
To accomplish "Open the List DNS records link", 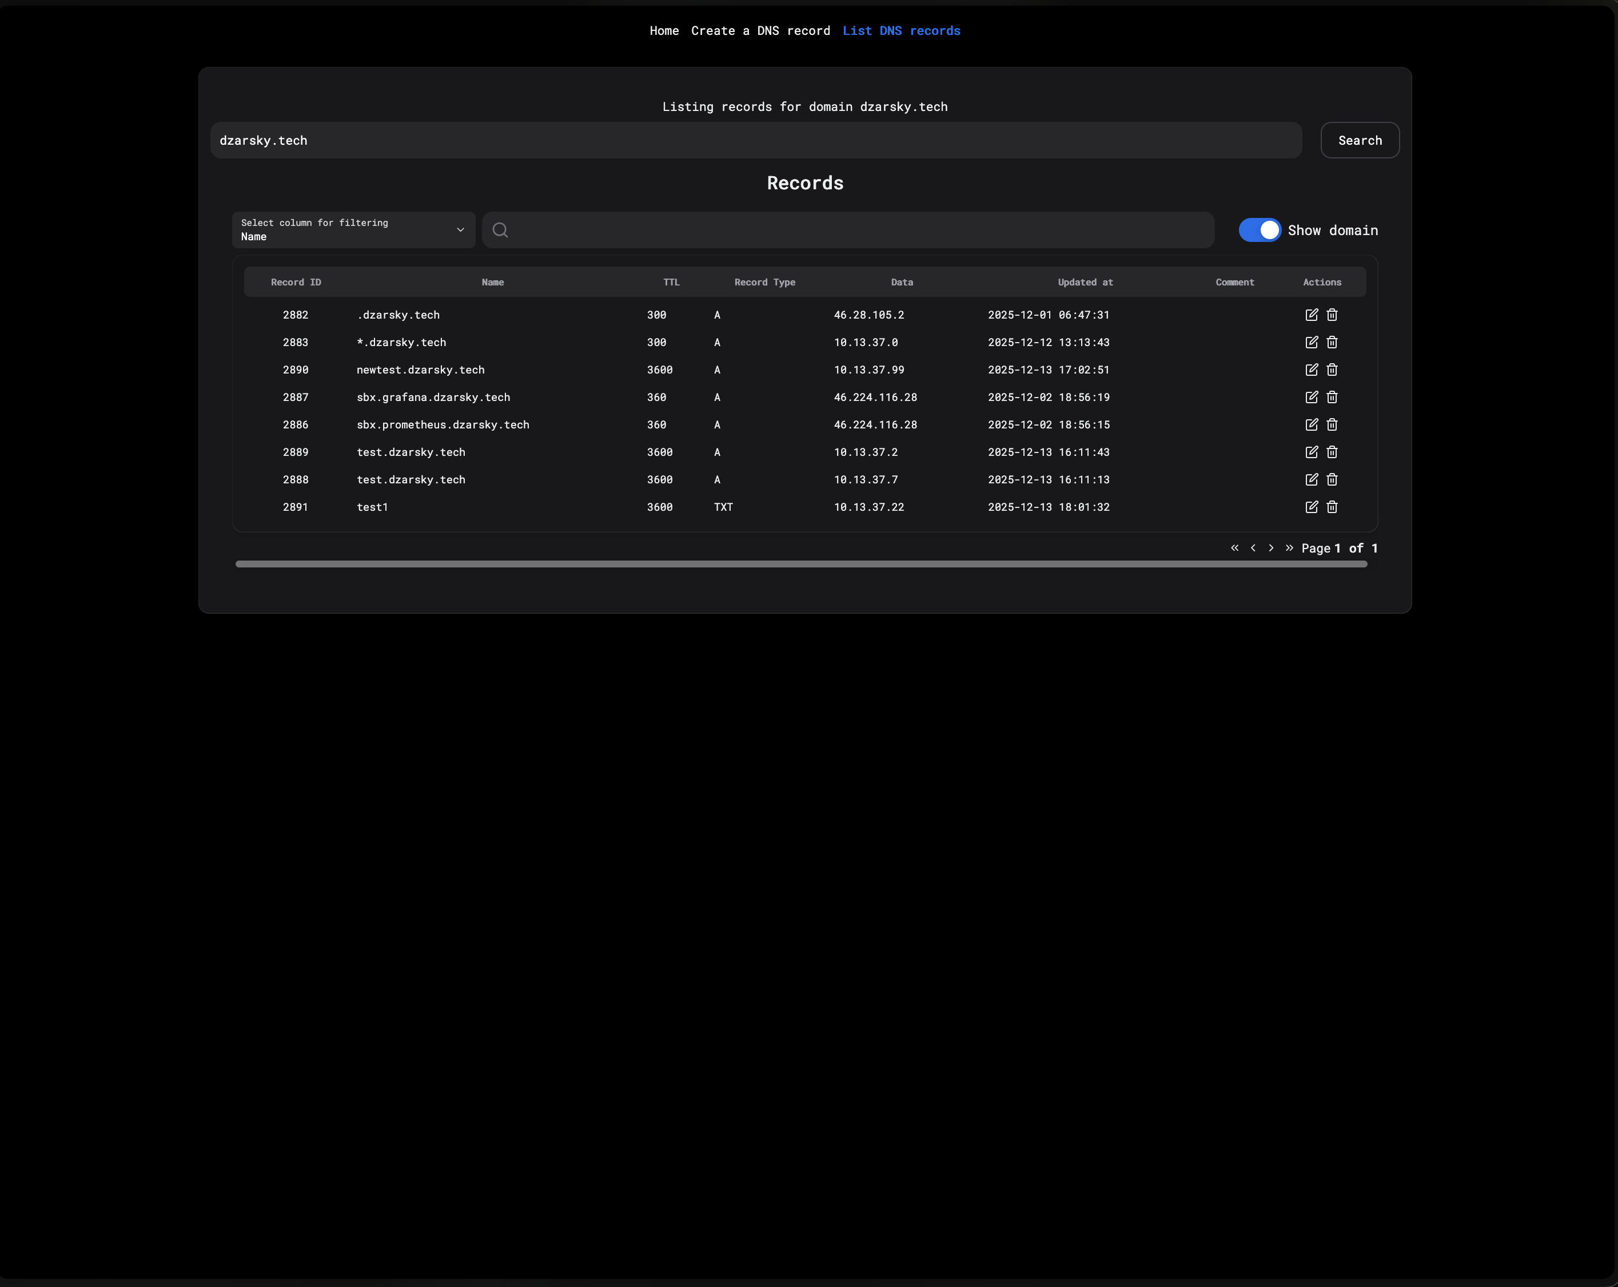I will tap(901, 31).
